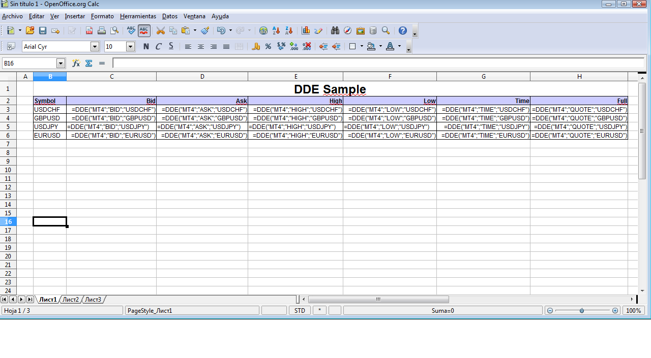Insert a chart
The height and width of the screenshot is (358, 651).
306,30
